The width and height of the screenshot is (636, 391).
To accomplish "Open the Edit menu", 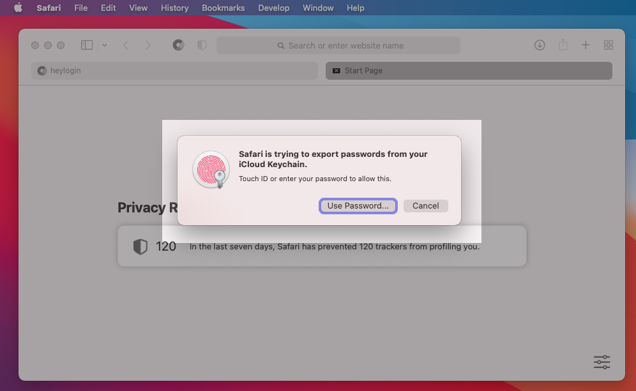I will [109, 8].
